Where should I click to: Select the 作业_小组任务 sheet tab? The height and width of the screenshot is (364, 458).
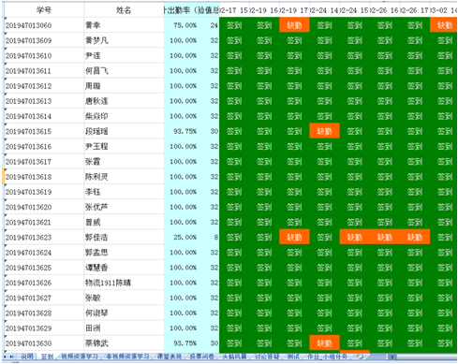[328, 357]
